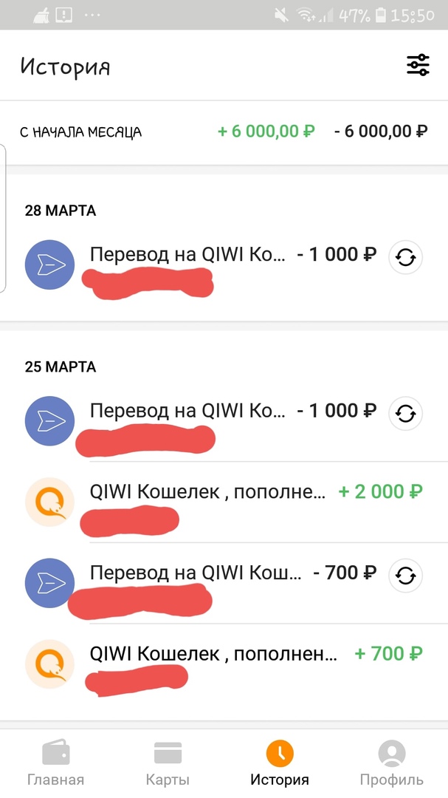
Task: Open the history filter settings icon
Action: click(418, 66)
